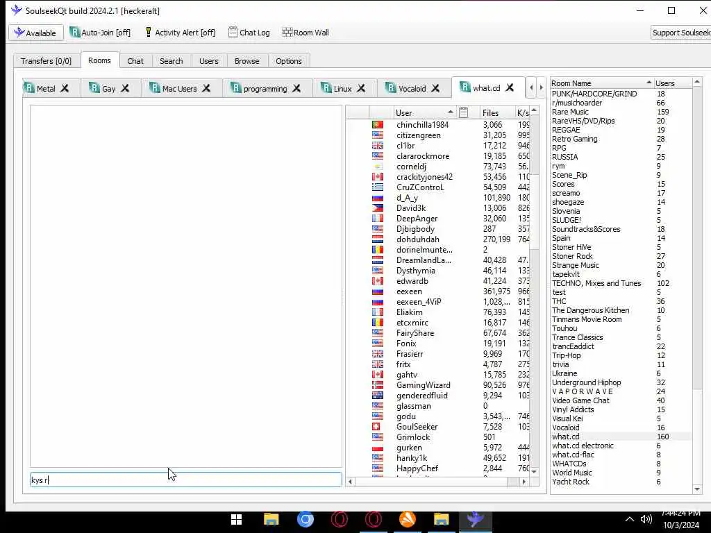
Task: Switch to the Search tab
Action: [x=171, y=61]
